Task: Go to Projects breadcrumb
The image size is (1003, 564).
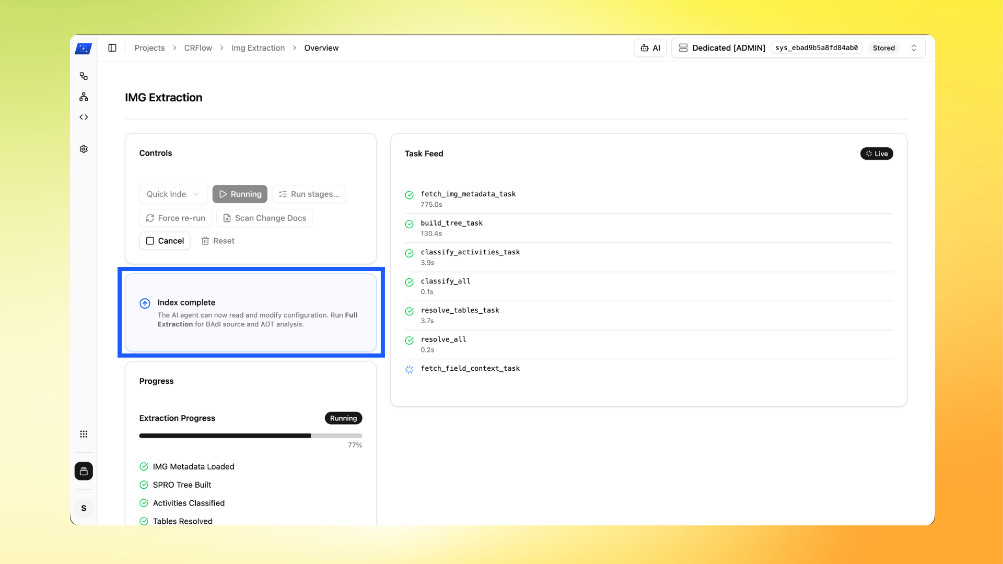Action: 149,48
